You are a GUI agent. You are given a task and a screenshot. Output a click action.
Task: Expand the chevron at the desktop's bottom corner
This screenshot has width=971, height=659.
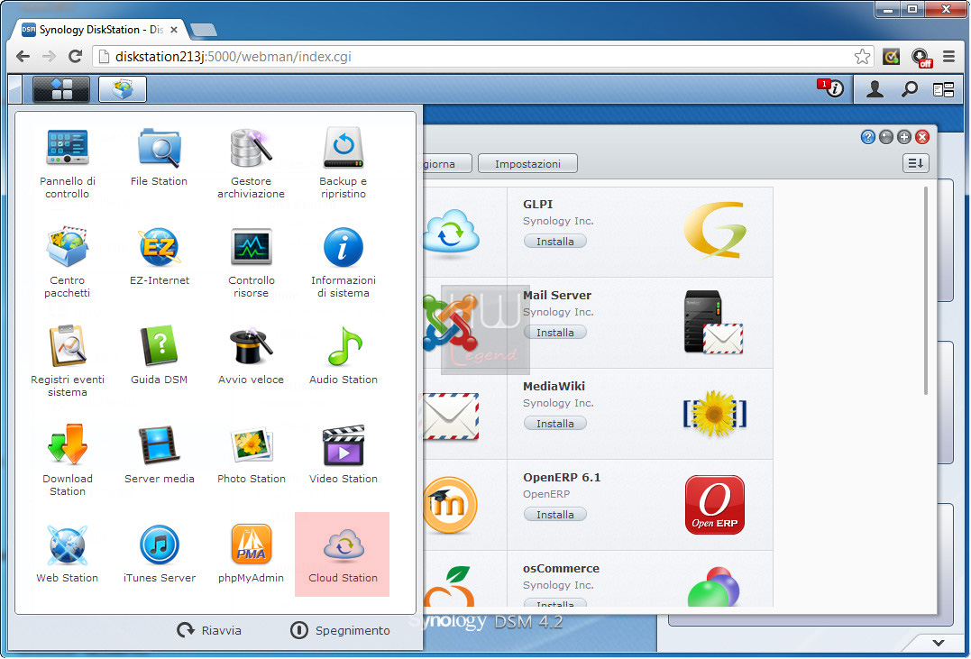tap(939, 644)
